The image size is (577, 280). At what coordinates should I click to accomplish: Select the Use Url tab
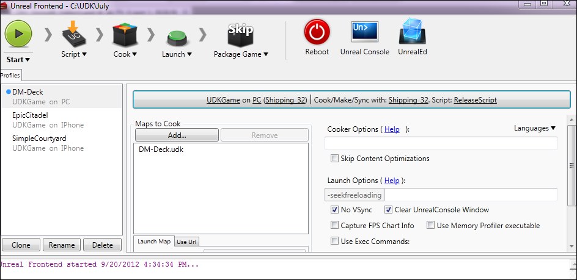[x=186, y=242]
